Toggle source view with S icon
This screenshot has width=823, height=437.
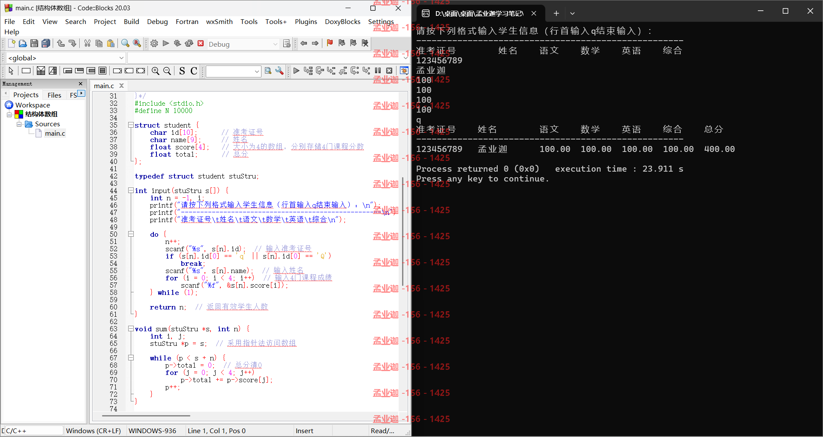click(x=182, y=71)
